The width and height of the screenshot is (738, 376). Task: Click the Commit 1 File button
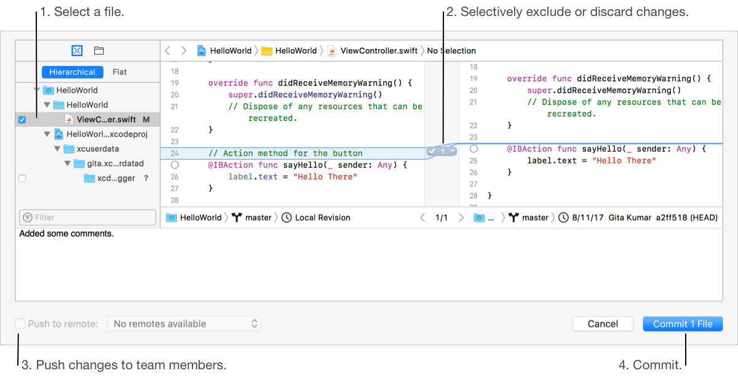(683, 324)
